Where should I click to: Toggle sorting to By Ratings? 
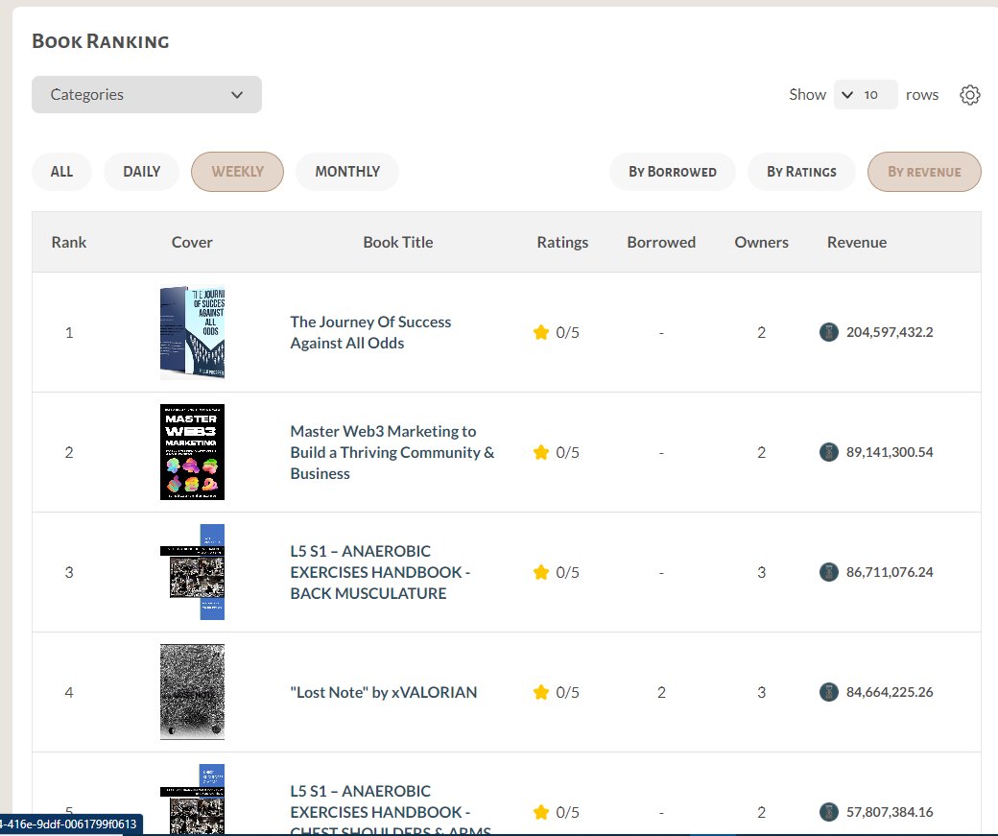[x=801, y=171]
